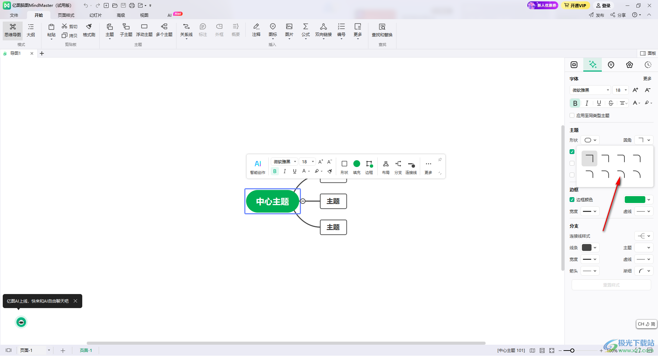Insert a Subtopic (子主题)
Image resolution: width=658 pixels, height=356 pixels.
tap(126, 30)
